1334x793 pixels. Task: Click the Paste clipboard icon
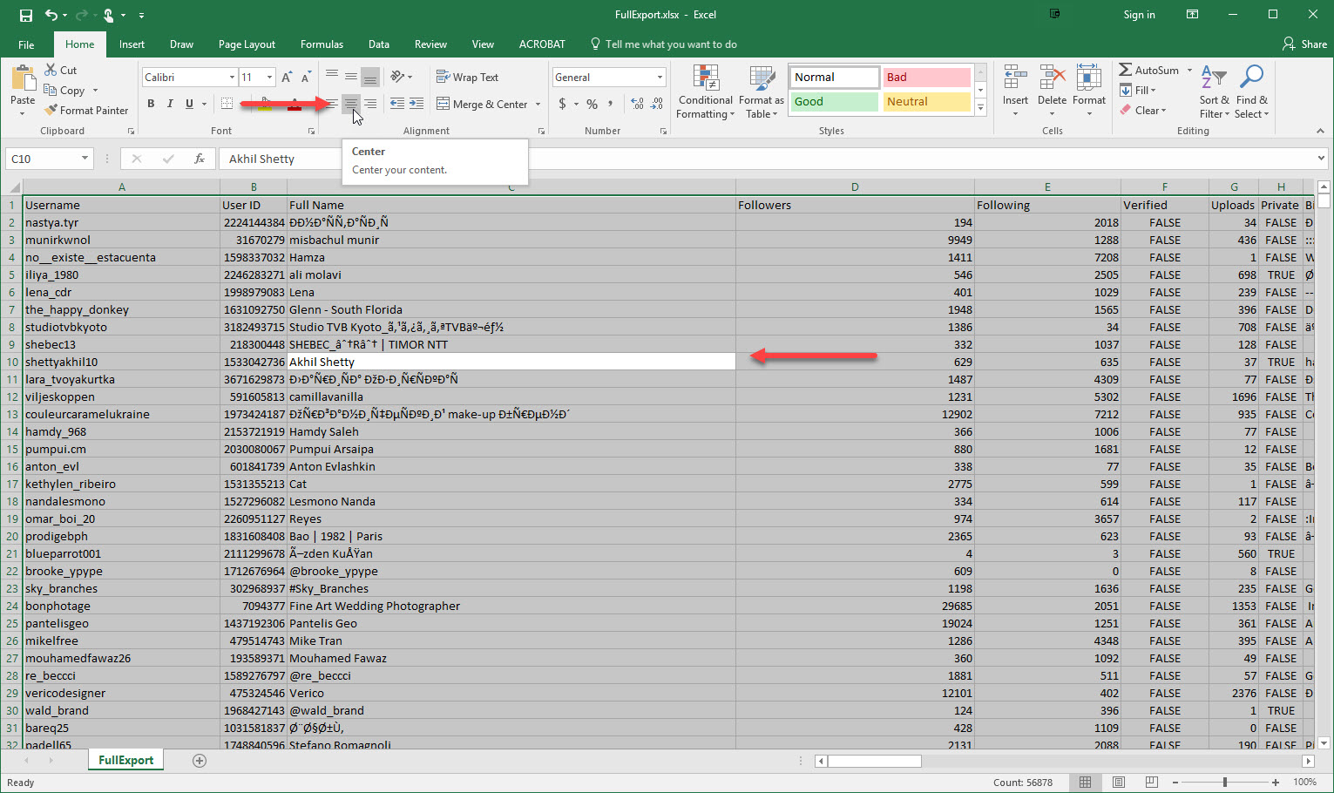(23, 78)
